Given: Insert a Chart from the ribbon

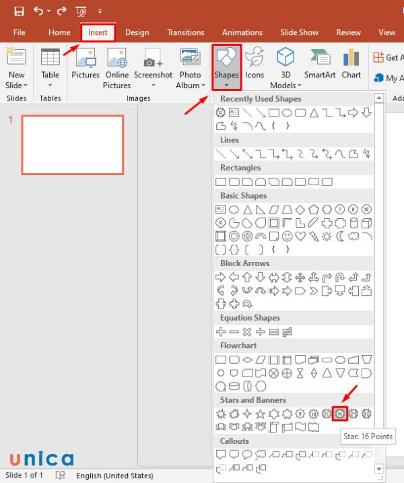Looking at the screenshot, I should pos(351,66).
